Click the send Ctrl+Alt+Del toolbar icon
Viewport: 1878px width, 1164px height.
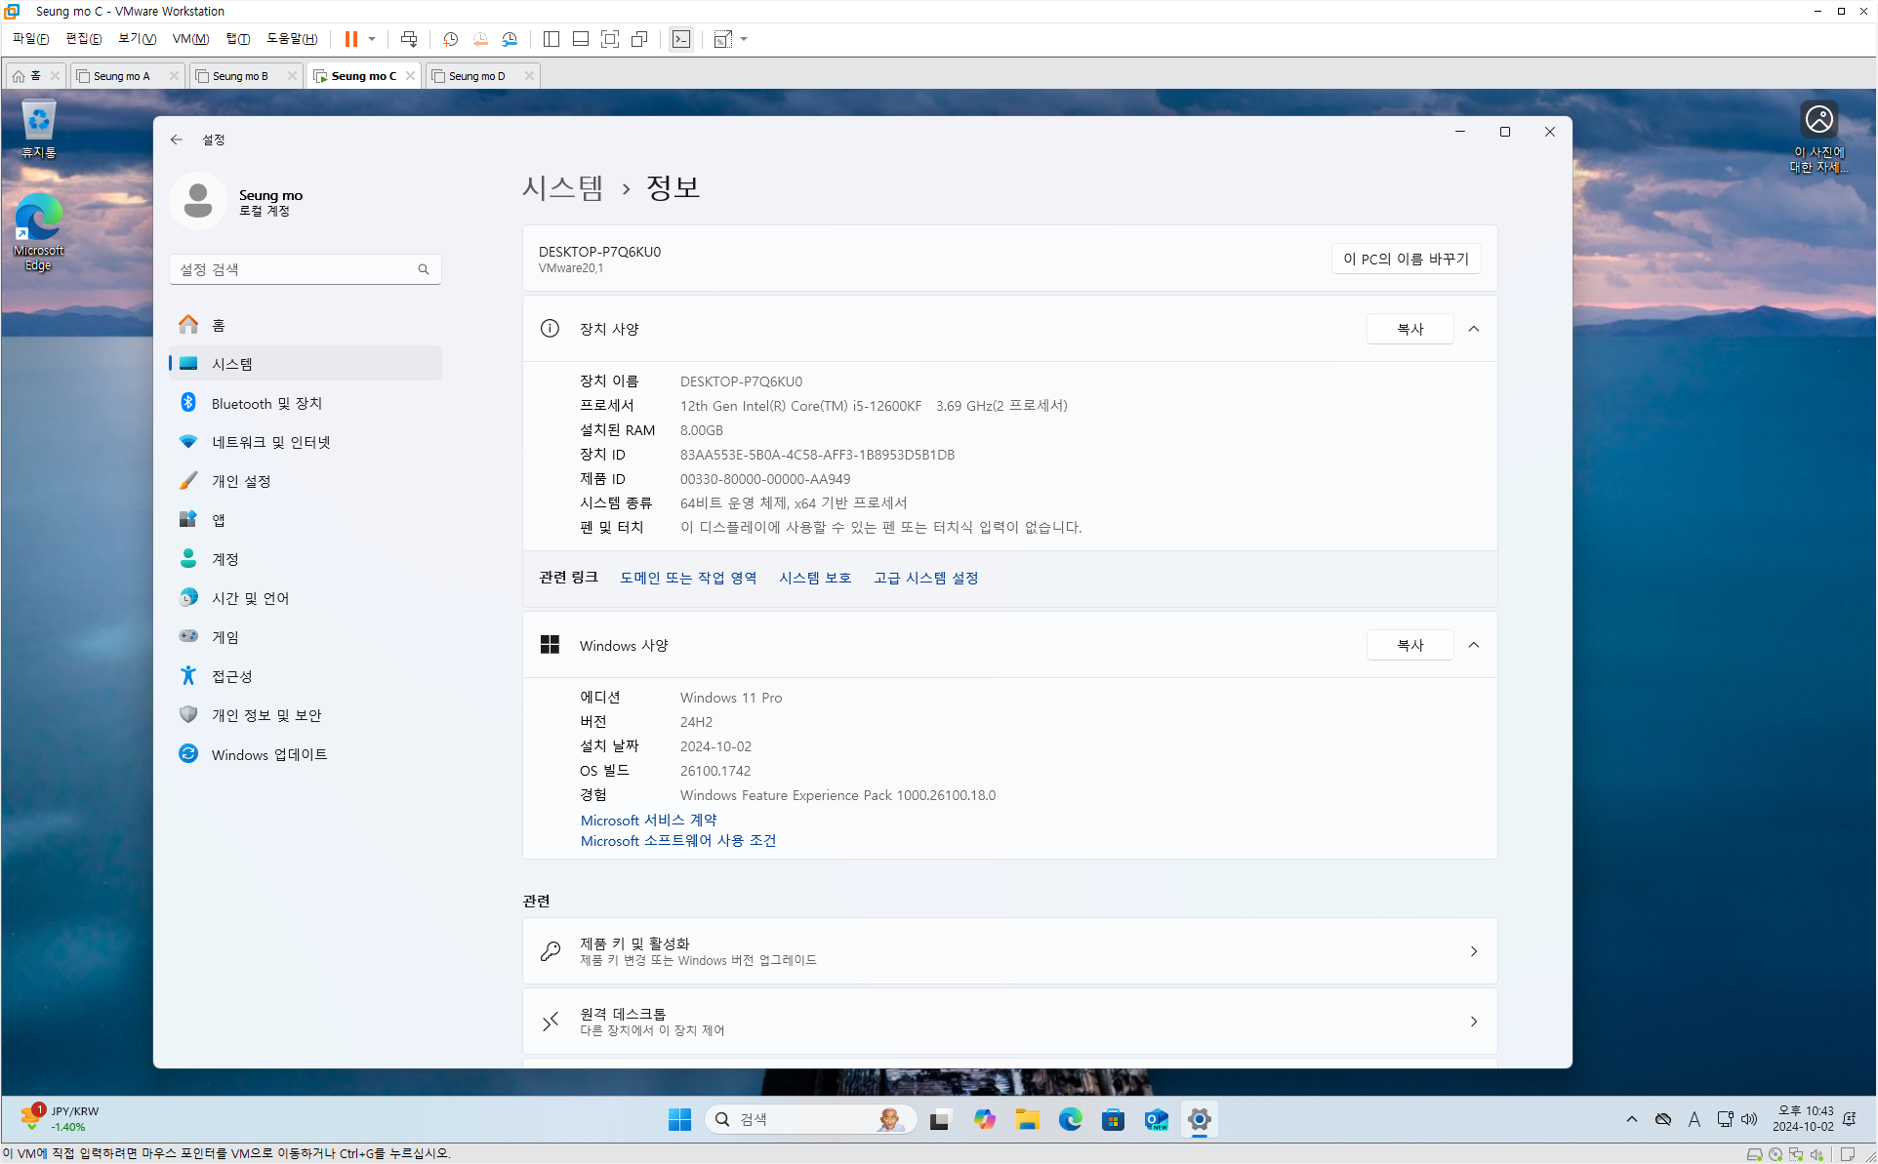[409, 39]
